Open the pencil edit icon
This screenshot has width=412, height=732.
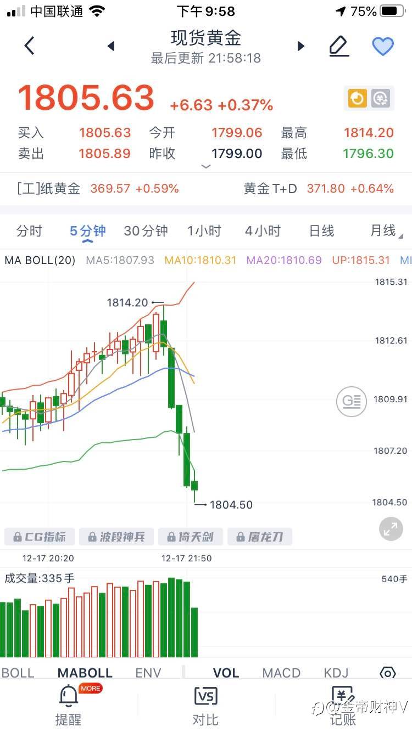point(339,46)
